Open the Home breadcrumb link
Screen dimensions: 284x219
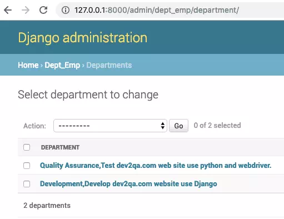point(28,65)
